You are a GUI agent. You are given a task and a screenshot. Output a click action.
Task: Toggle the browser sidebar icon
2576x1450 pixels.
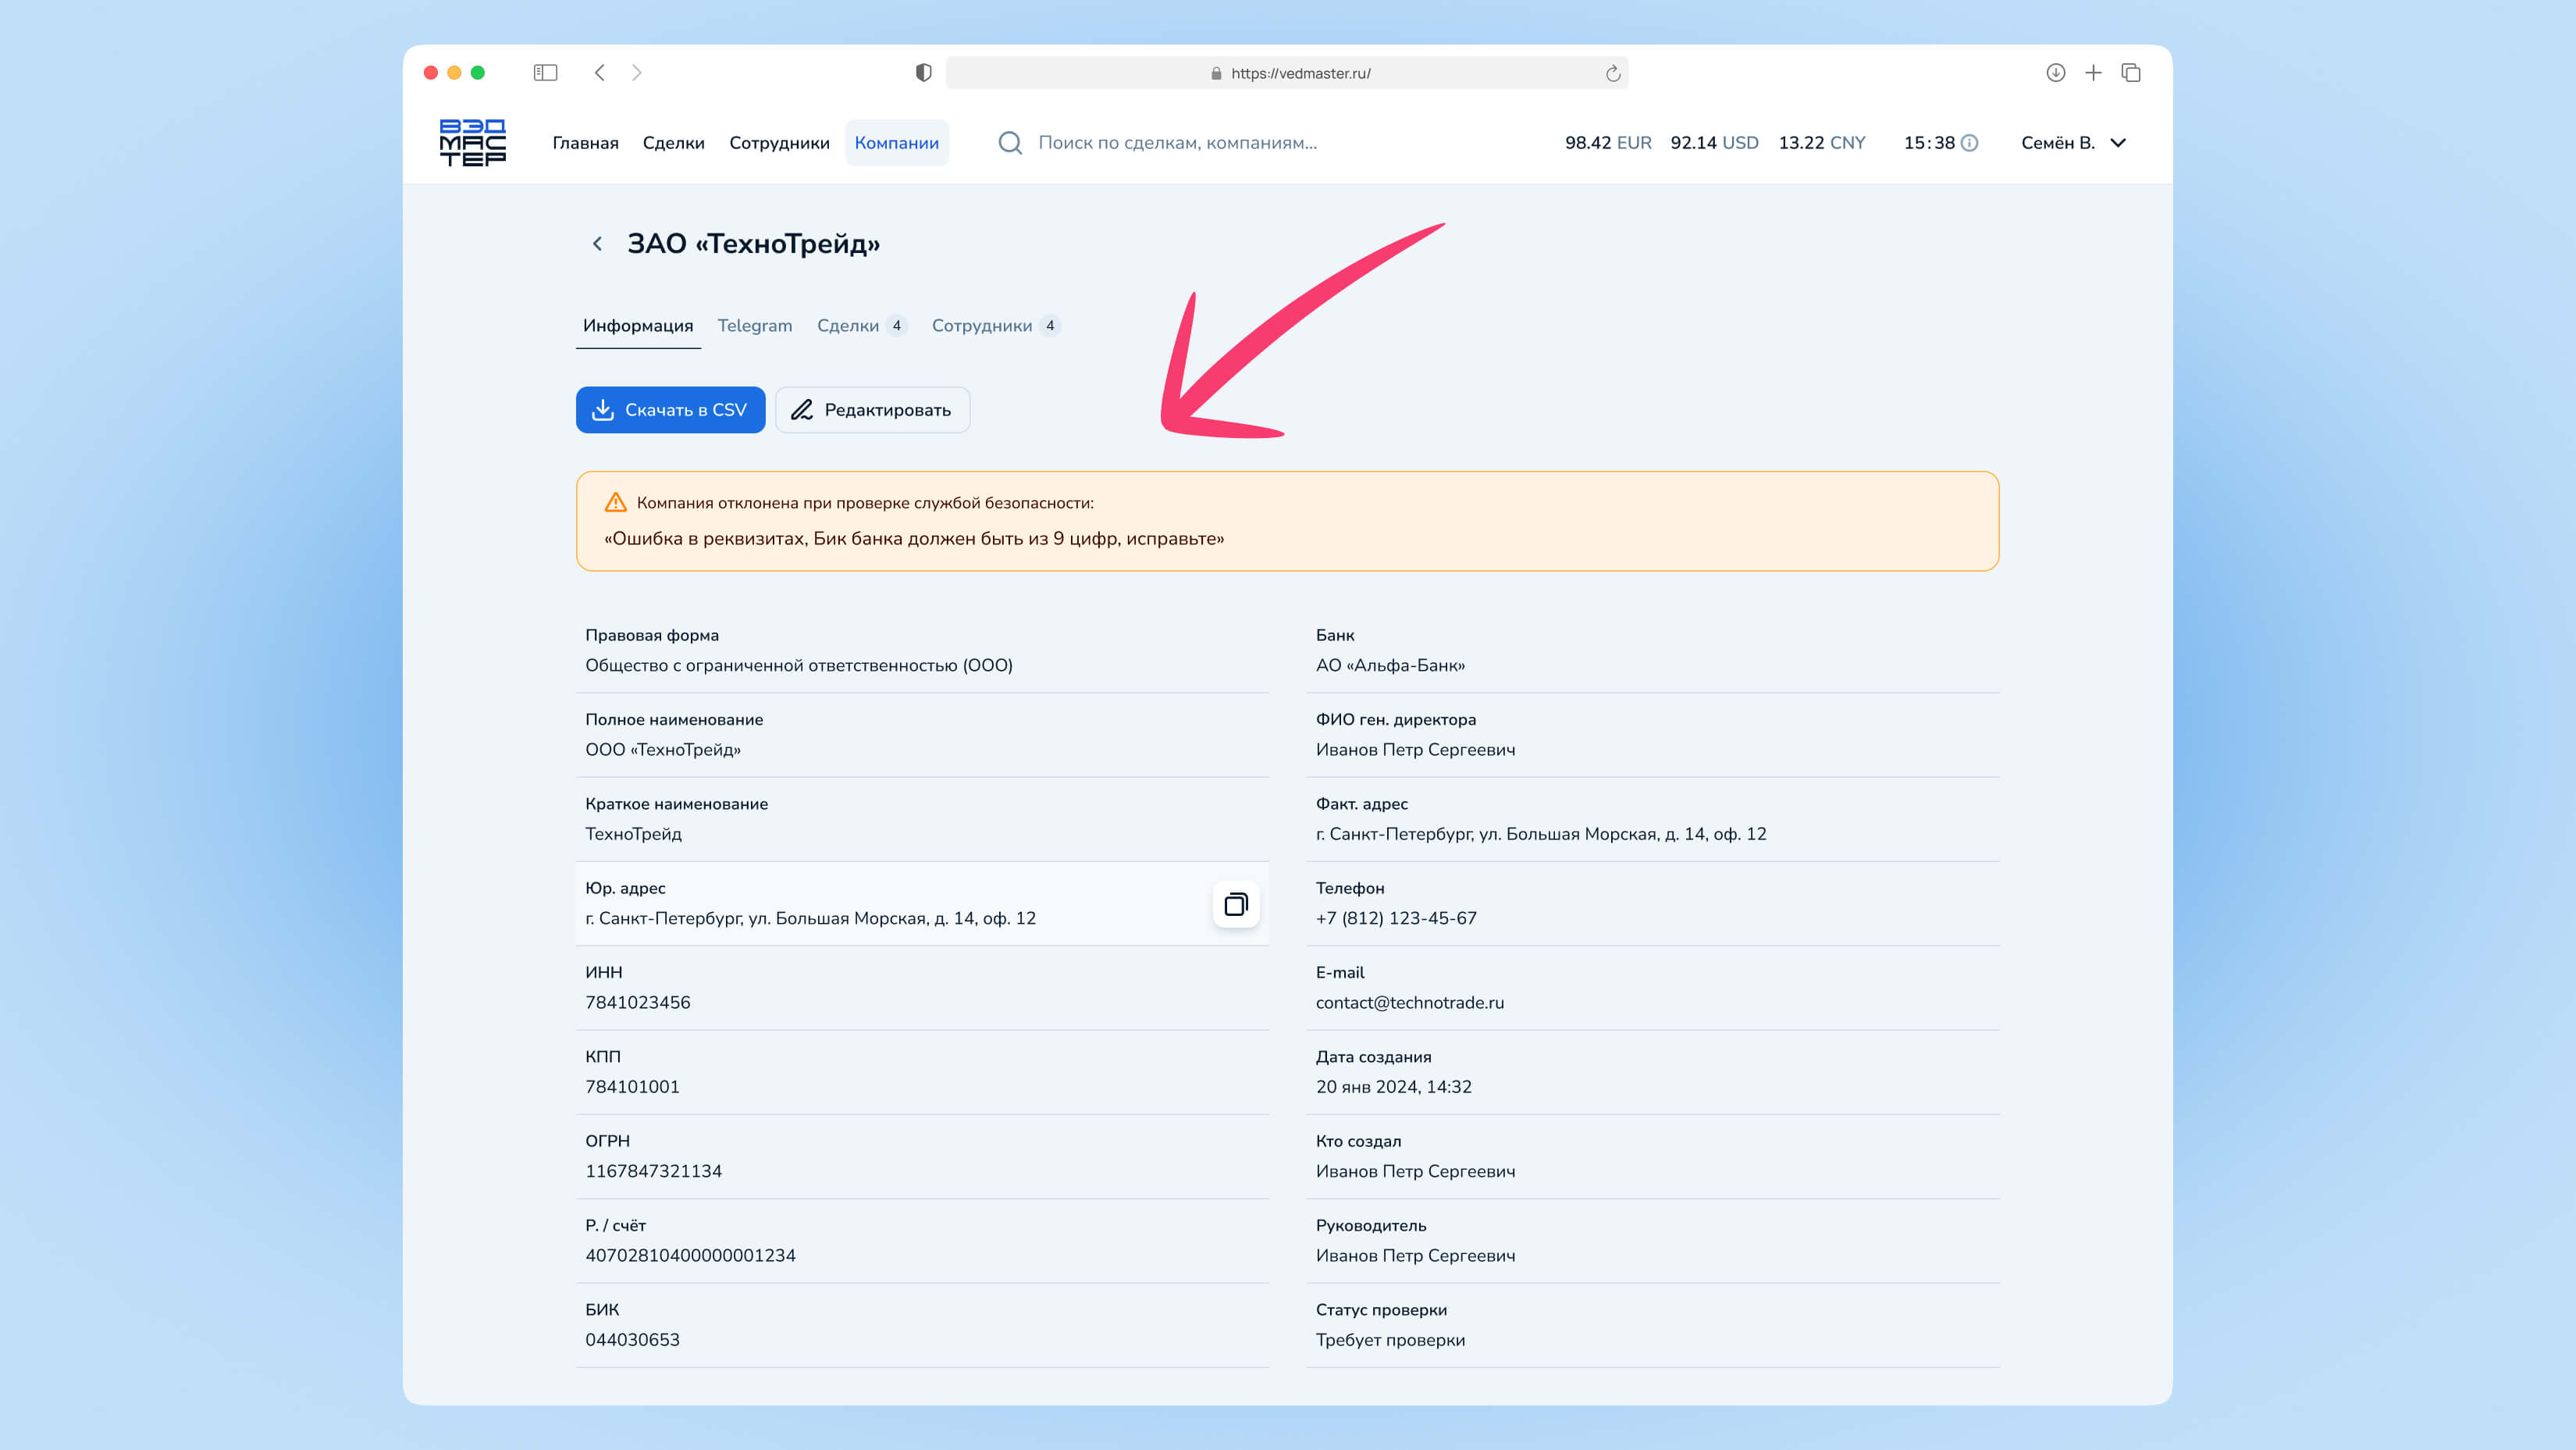point(545,72)
